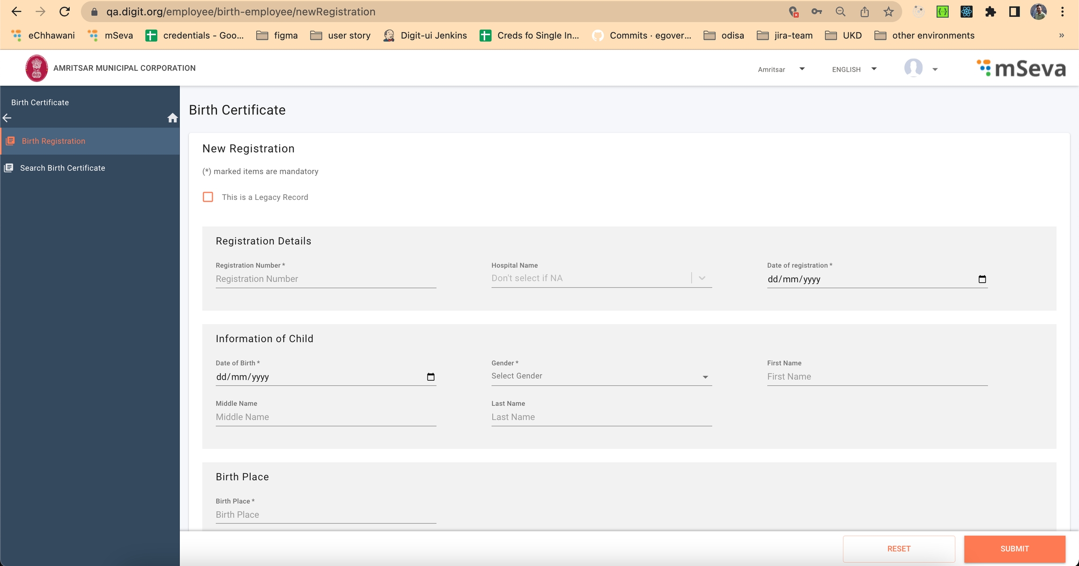Open the Select Gender dropdown
1079x566 pixels.
click(x=601, y=376)
